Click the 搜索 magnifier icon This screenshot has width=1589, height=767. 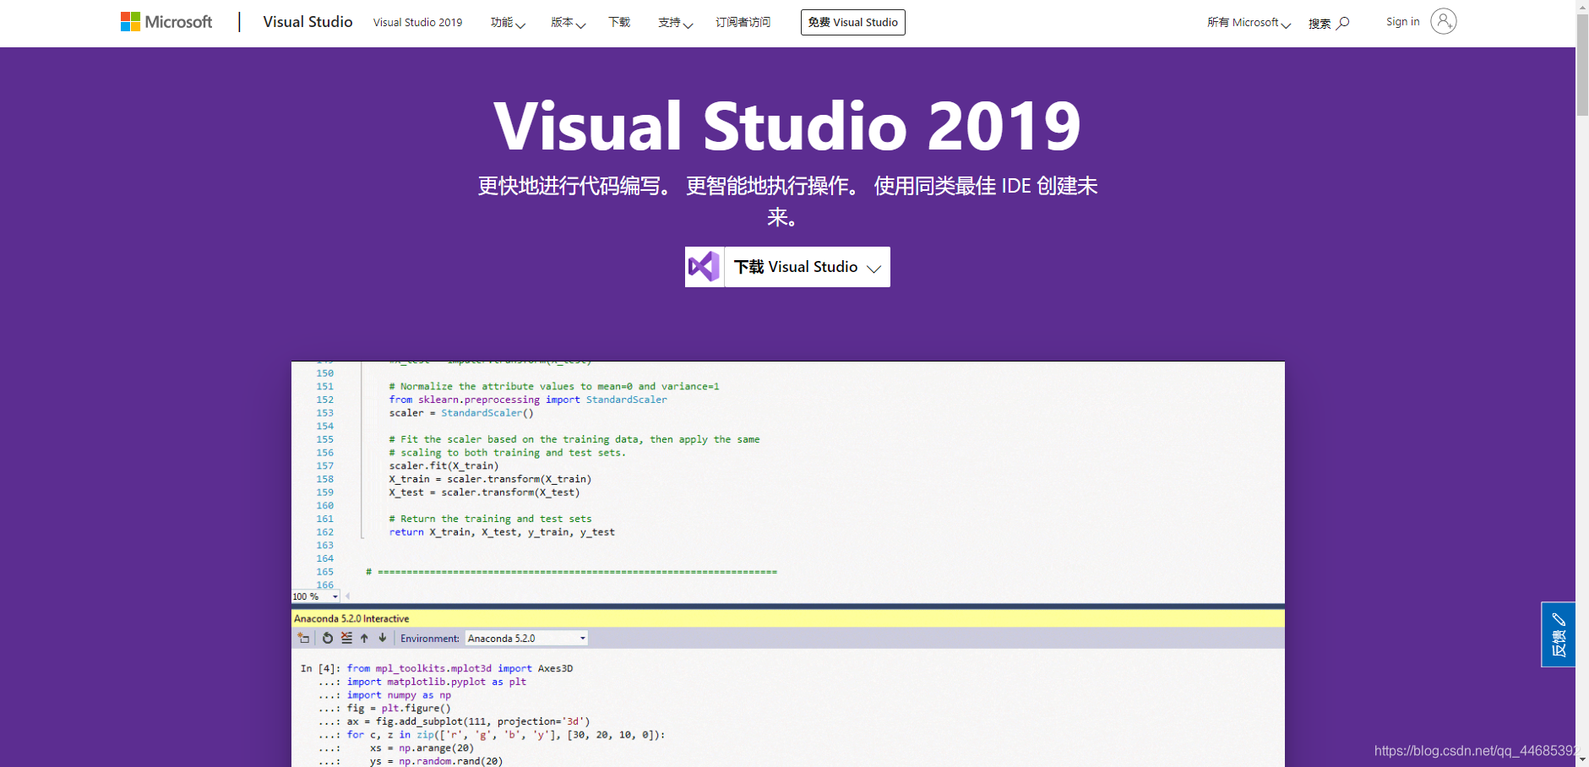coord(1343,23)
